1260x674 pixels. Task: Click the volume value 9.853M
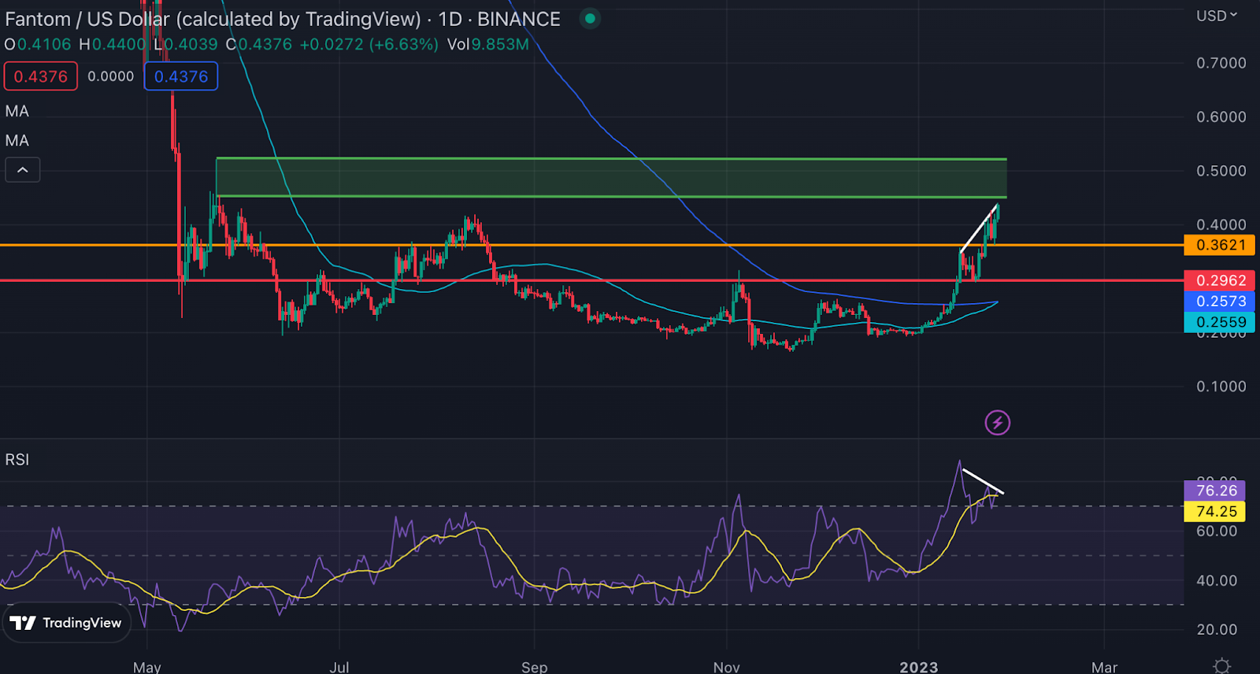[x=500, y=44]
